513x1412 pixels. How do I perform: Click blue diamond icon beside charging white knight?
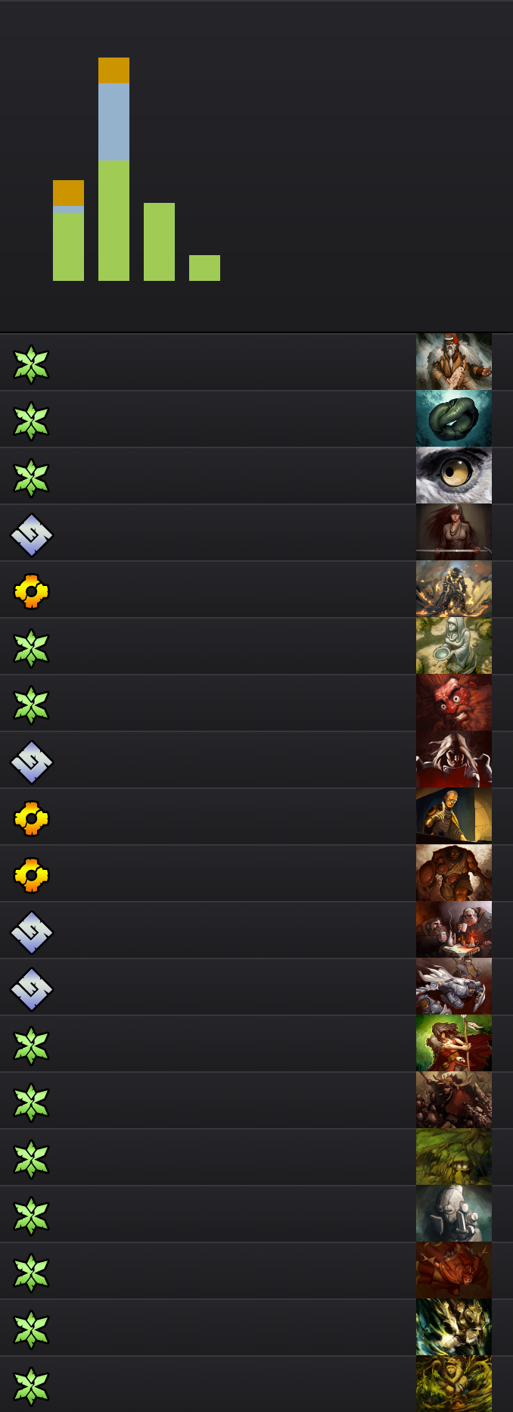[31, 989]
